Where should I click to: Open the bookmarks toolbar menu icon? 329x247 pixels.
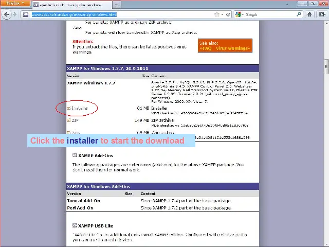point(322,14)
